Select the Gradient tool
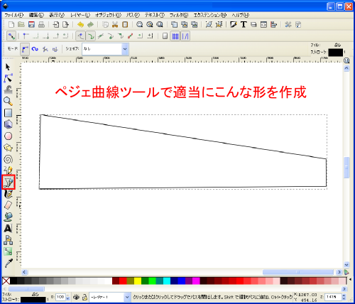The image size is (355, 304). click(8, 251)
